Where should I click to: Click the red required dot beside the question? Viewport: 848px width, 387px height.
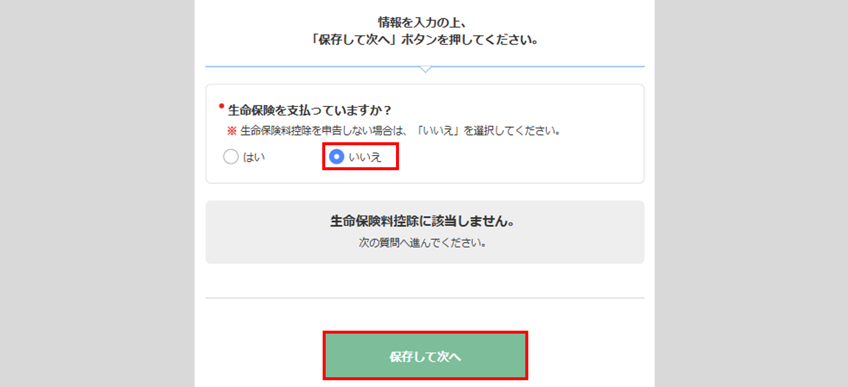[221, 106]
